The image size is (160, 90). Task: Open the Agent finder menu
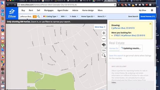[x=63, y=10]
